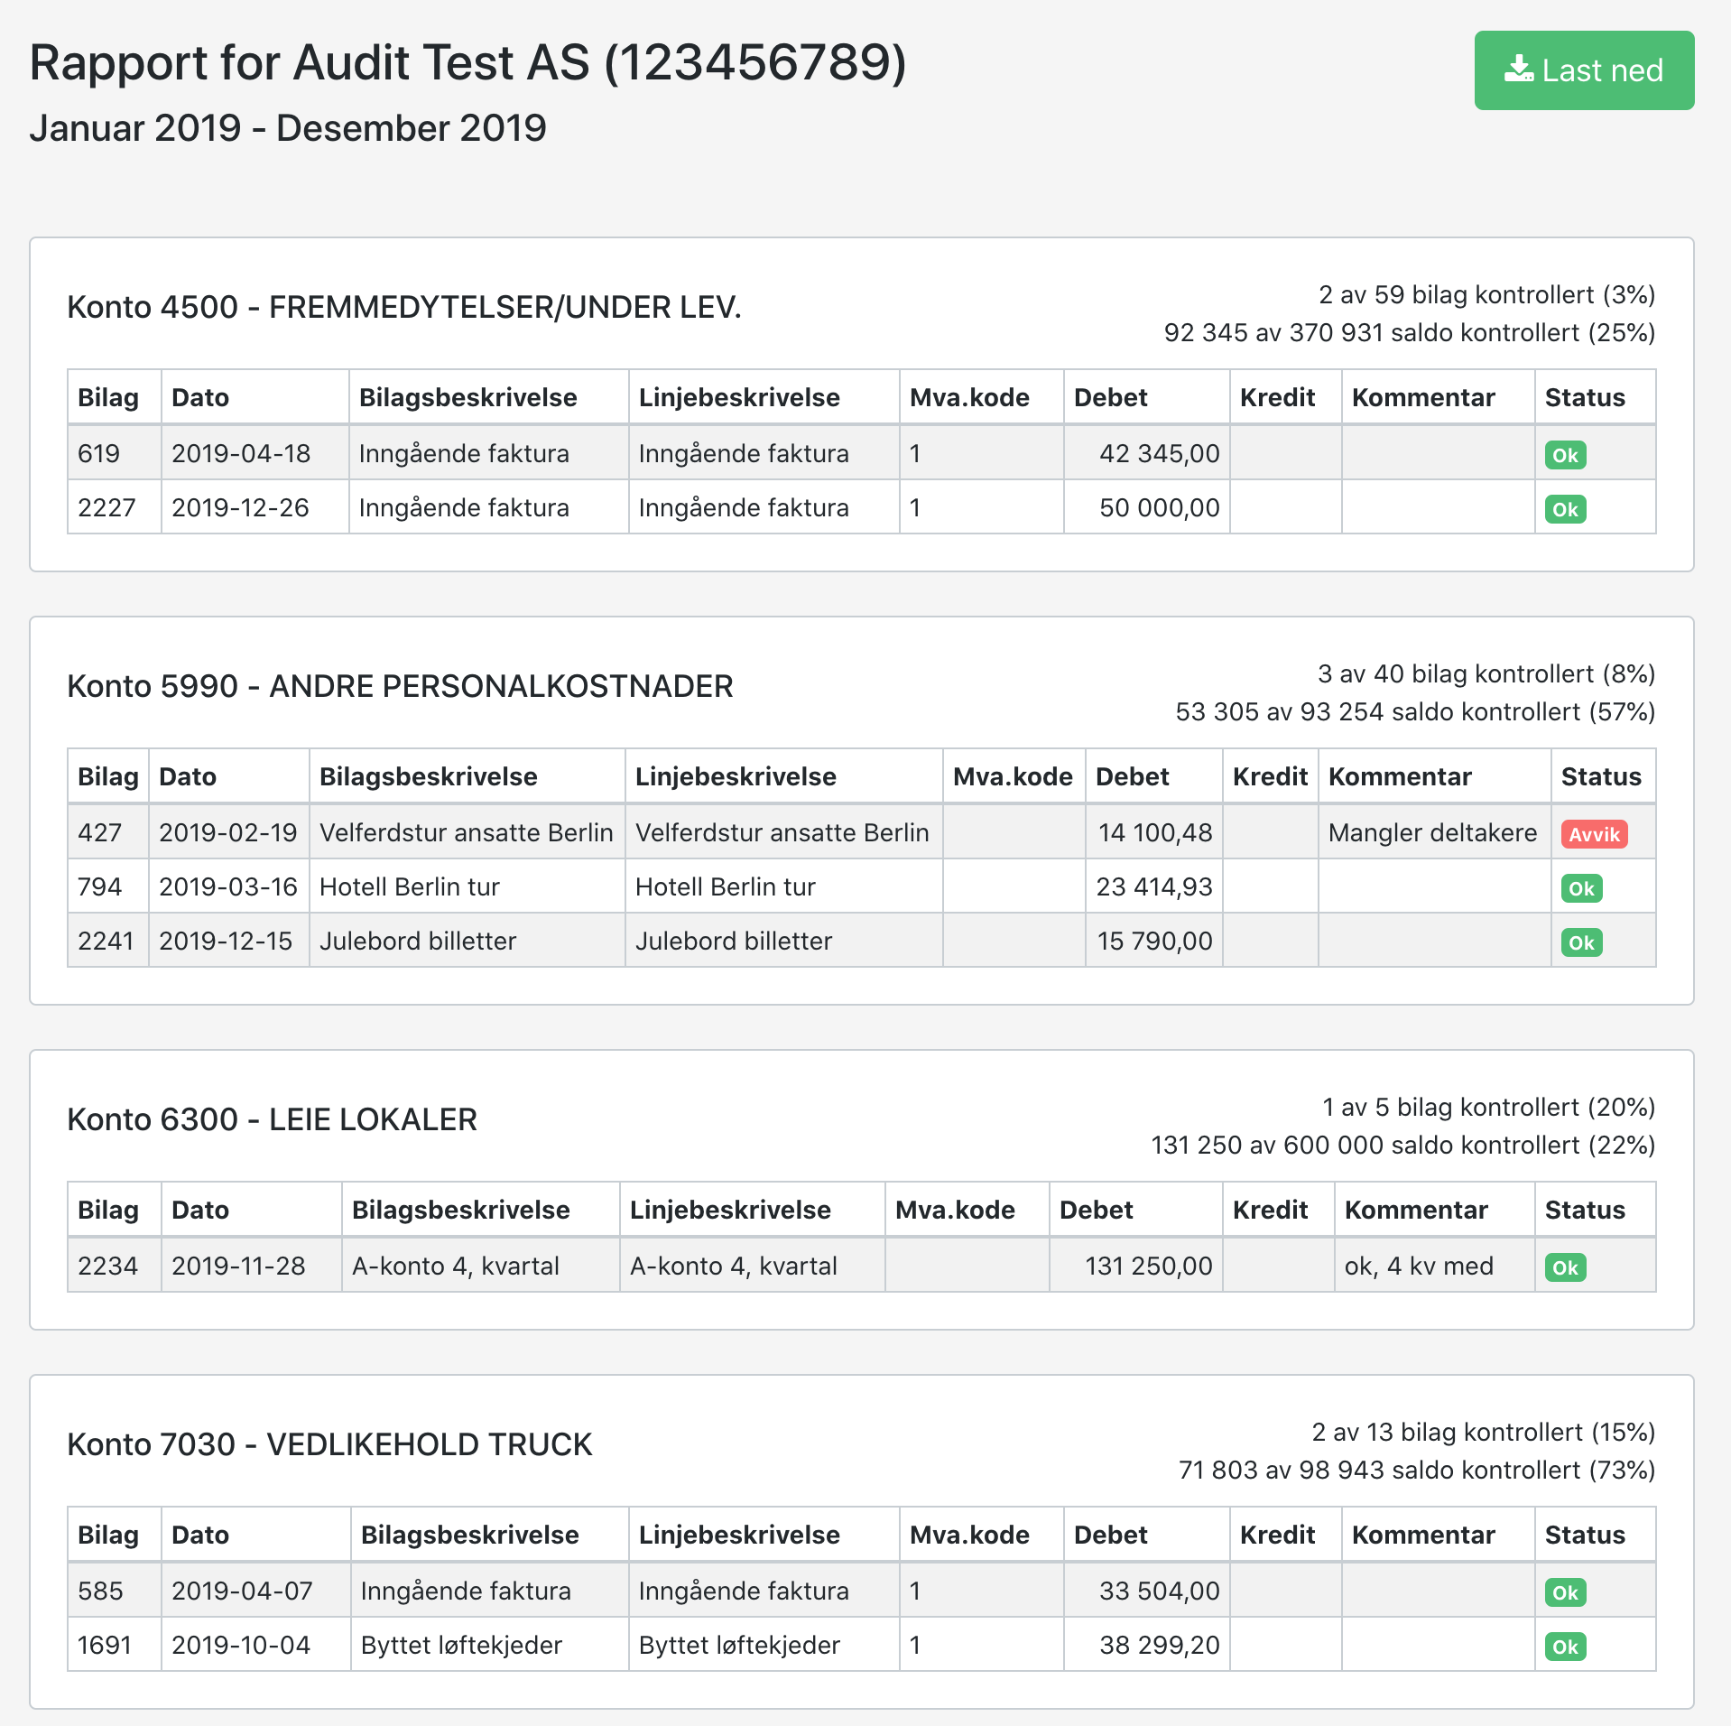Click the Ok badge for bilag 619
This screenshot has height=1726, width=1731.
(1565, 455)
